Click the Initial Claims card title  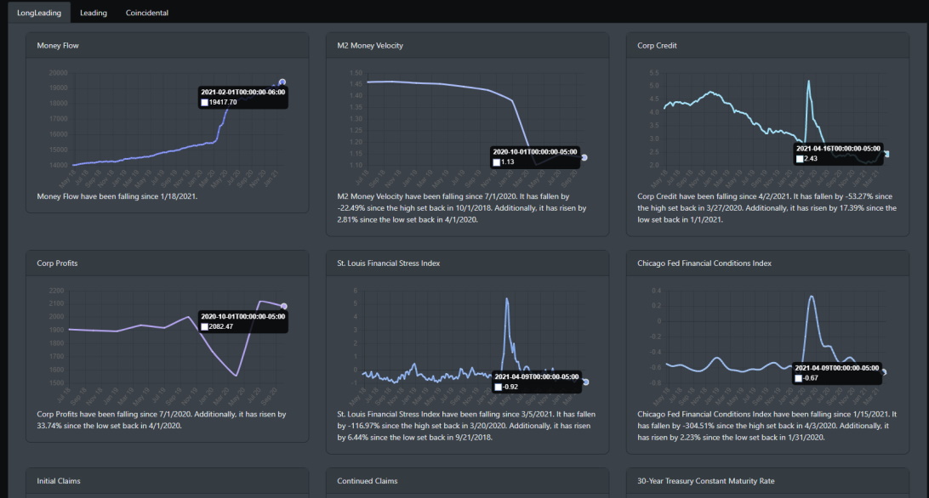point(59,481)
